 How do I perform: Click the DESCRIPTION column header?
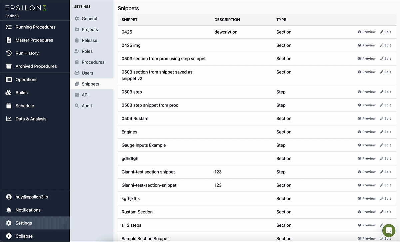coord(227,20)
